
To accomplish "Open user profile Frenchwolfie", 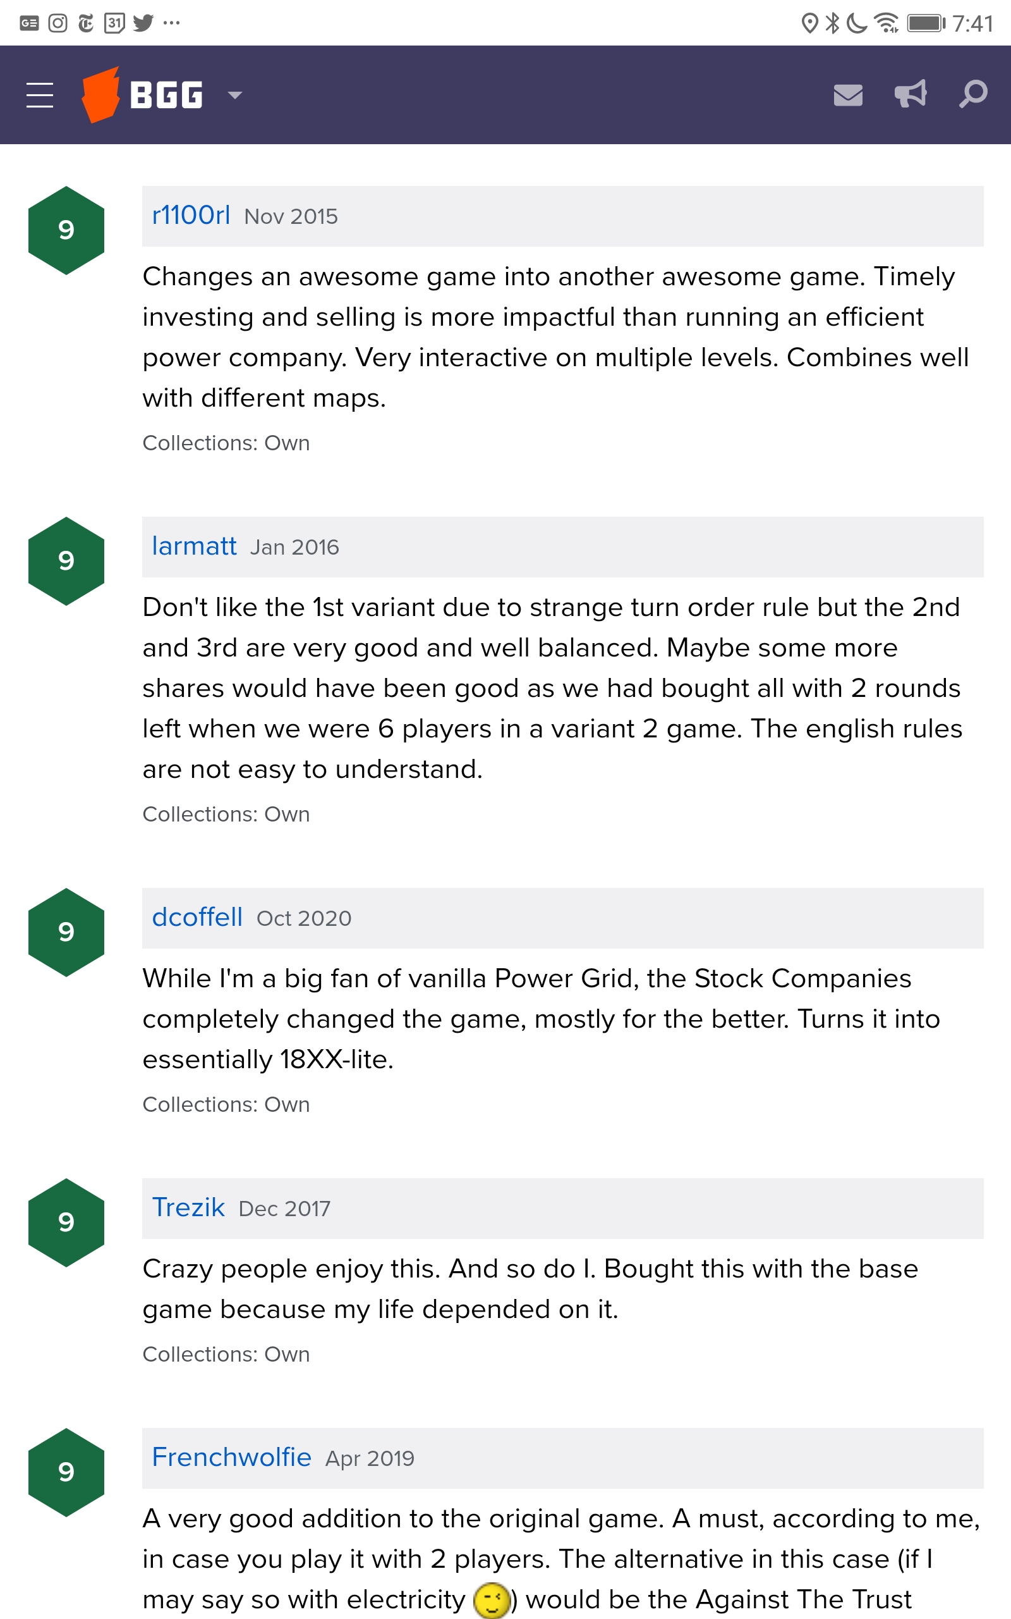I will (x=231, y=1457).
